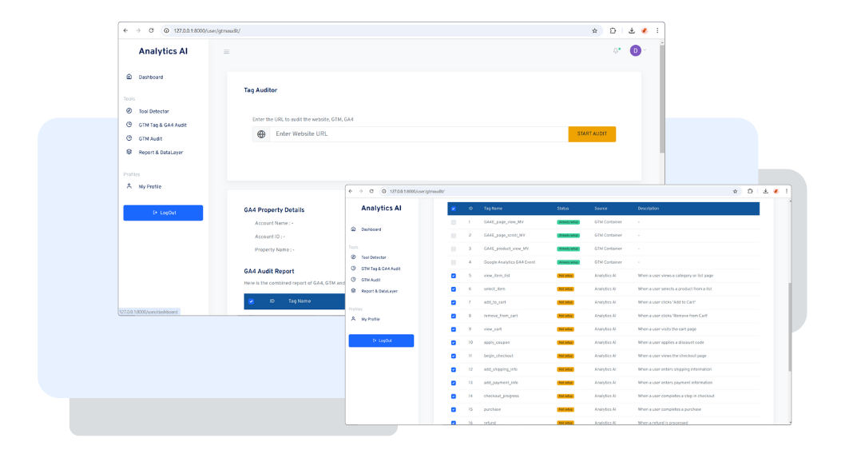Click the Dashboard home icon in the back sidebar
Screen dimensions: 853x458
(129, 77)
